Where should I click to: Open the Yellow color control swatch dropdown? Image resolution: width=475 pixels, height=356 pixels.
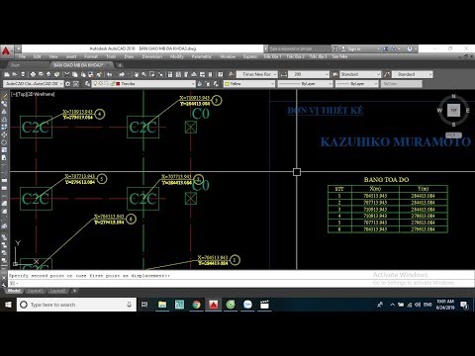coord(249,84)
